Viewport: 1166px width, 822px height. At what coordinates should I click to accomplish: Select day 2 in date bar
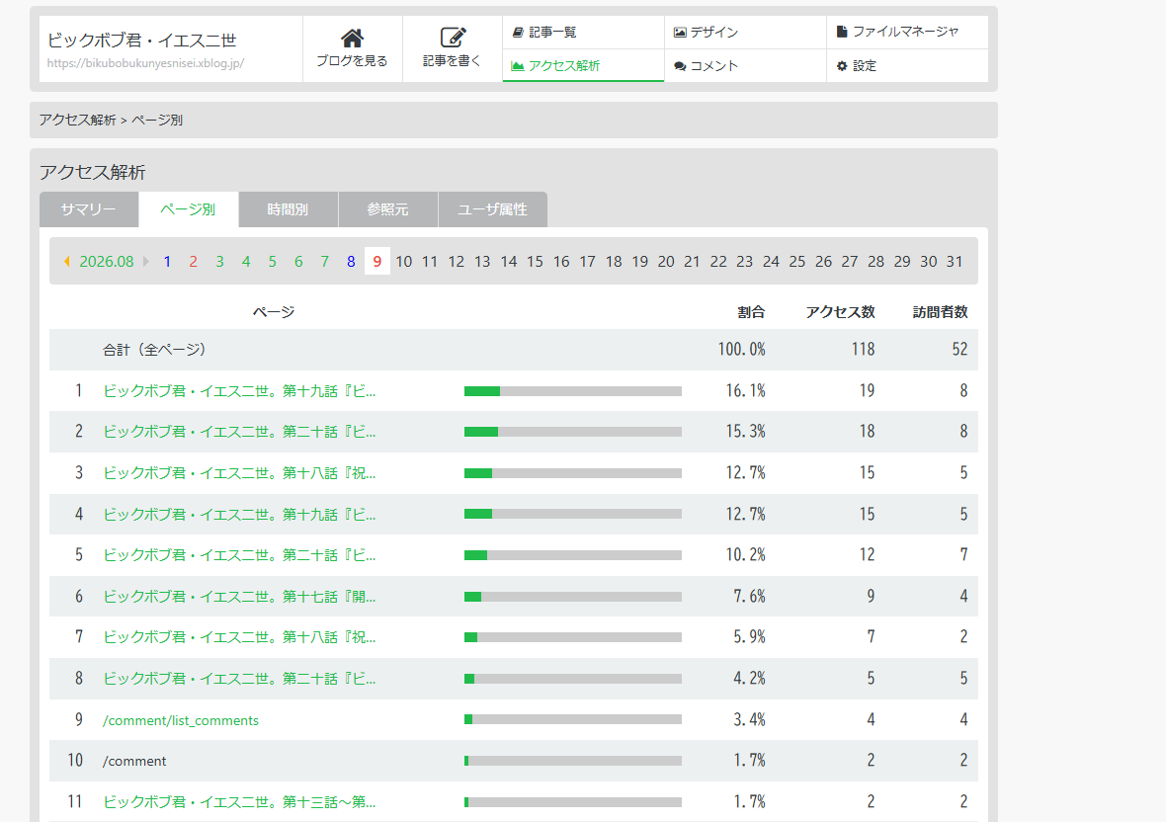pyautogui.click(x=194, y=262)
